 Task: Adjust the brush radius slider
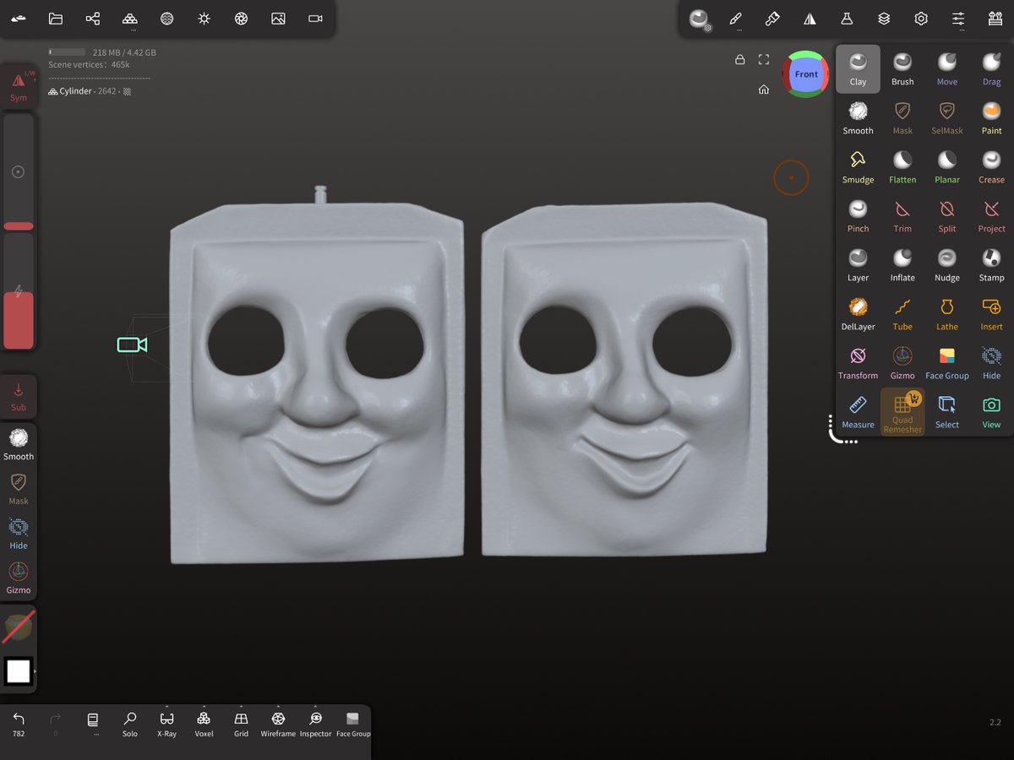tap(19, 171)
